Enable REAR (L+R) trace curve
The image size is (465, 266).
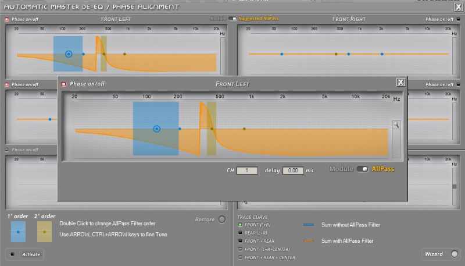click(x=240, y=233)
